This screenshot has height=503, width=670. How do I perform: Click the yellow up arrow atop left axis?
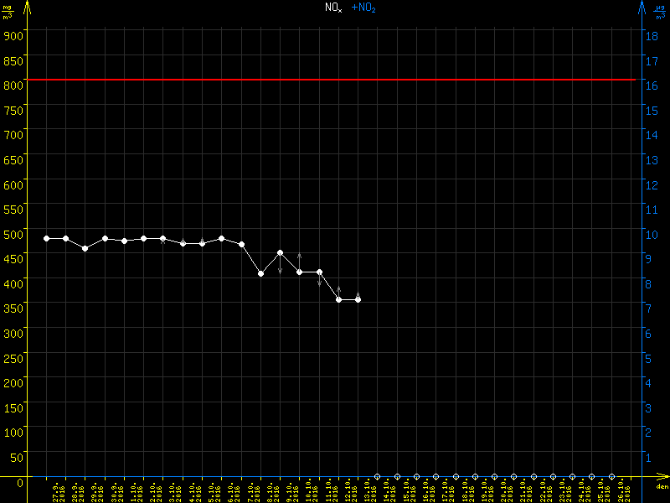pos(27,8)
